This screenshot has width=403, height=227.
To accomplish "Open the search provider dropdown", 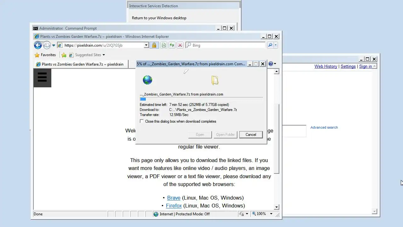I will 276,45.
